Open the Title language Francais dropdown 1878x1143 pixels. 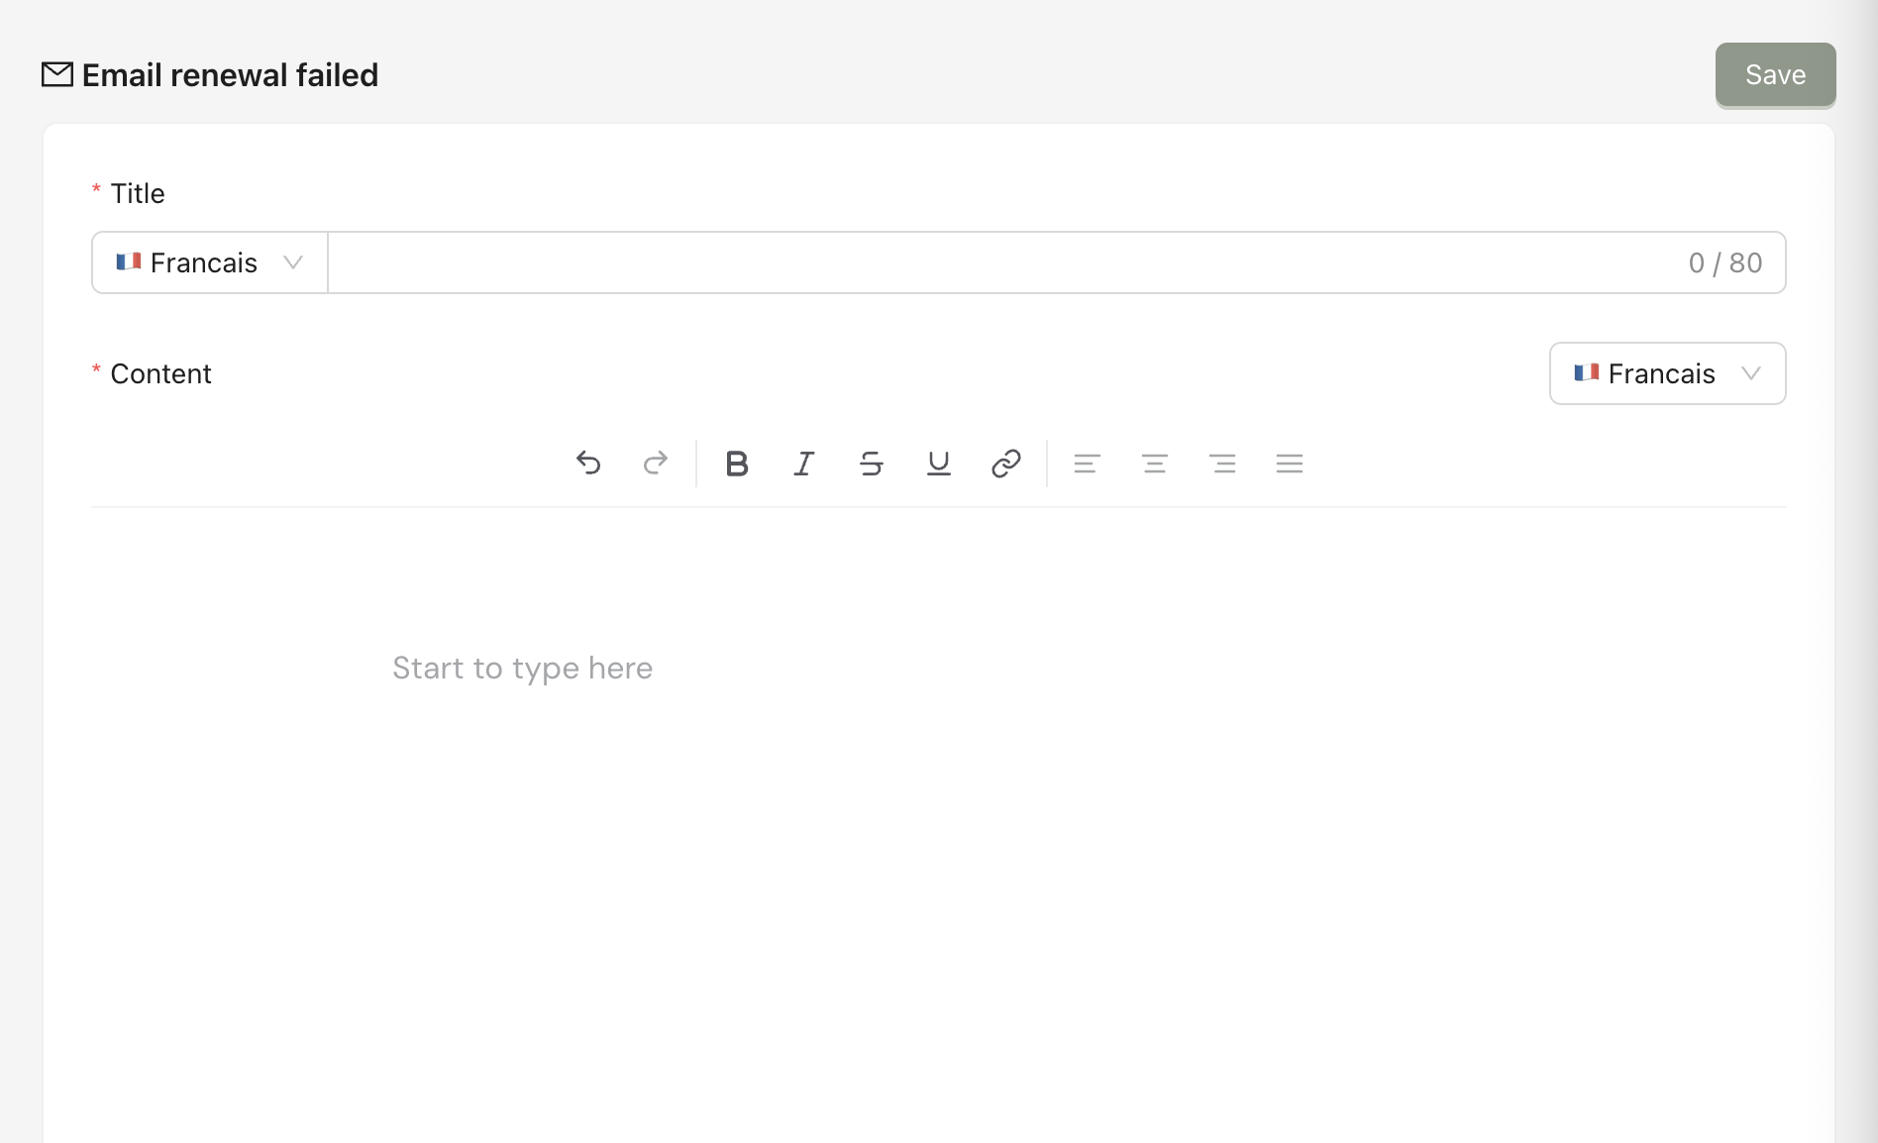[x=203, y=262]
